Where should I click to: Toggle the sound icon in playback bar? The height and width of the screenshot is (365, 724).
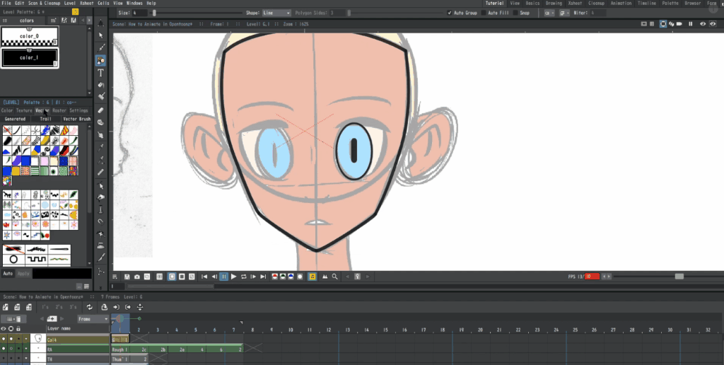click(x=313, y=277)
